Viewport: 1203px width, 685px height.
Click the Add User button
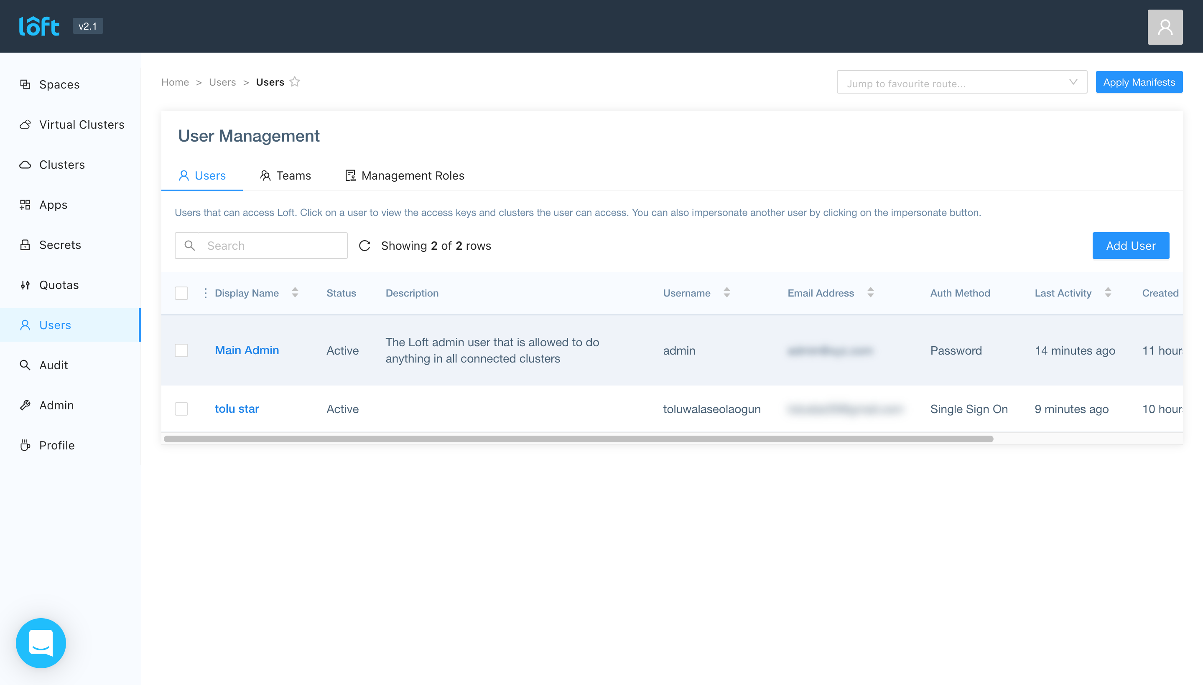[1130, 246]
